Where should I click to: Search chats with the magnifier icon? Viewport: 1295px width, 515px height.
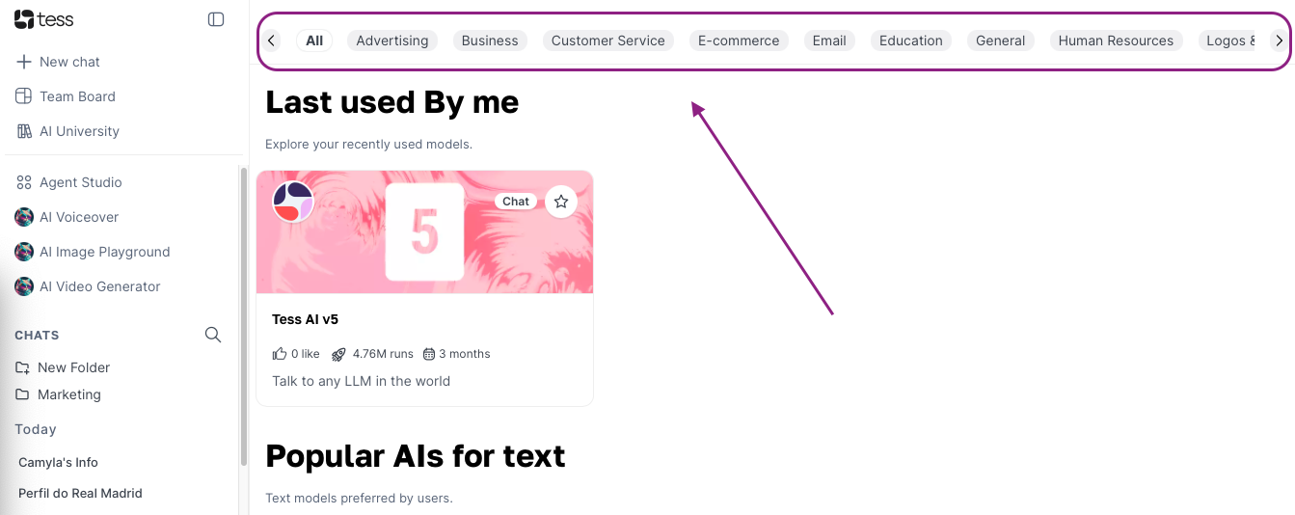click(213, 335)
